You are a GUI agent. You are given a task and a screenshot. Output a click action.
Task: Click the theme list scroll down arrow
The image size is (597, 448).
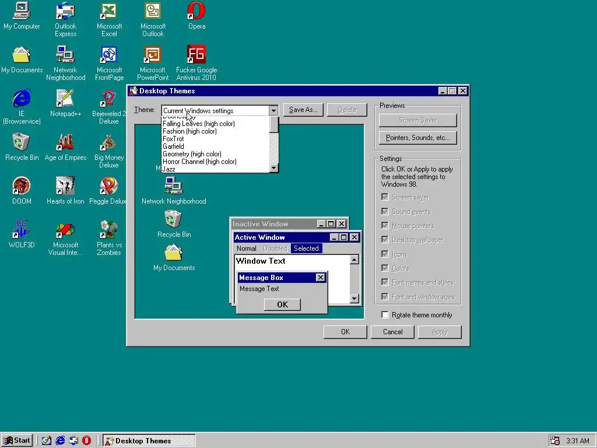[x=273, y=168]
